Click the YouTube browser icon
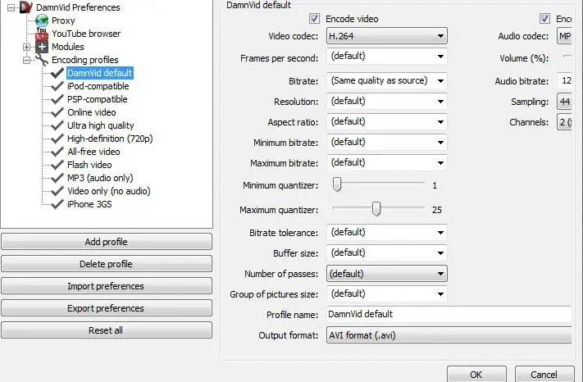This screenshot has height=382, width=583. (x=43, y=34)
